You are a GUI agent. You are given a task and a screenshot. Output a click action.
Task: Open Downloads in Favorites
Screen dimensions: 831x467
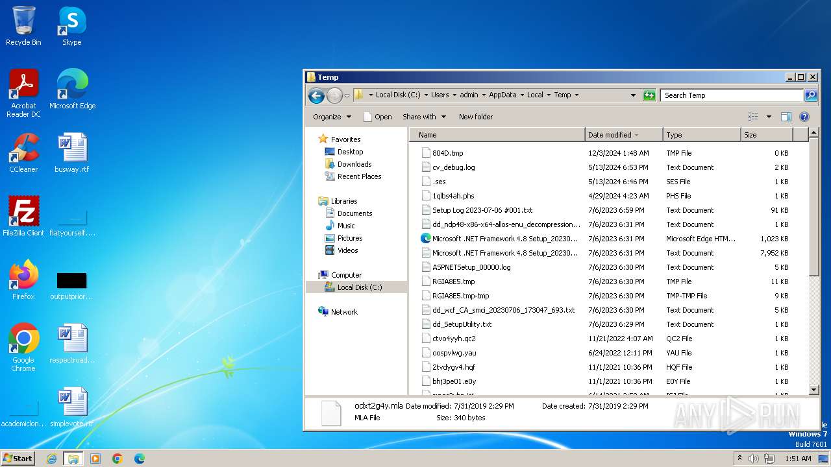pos(354,164)
